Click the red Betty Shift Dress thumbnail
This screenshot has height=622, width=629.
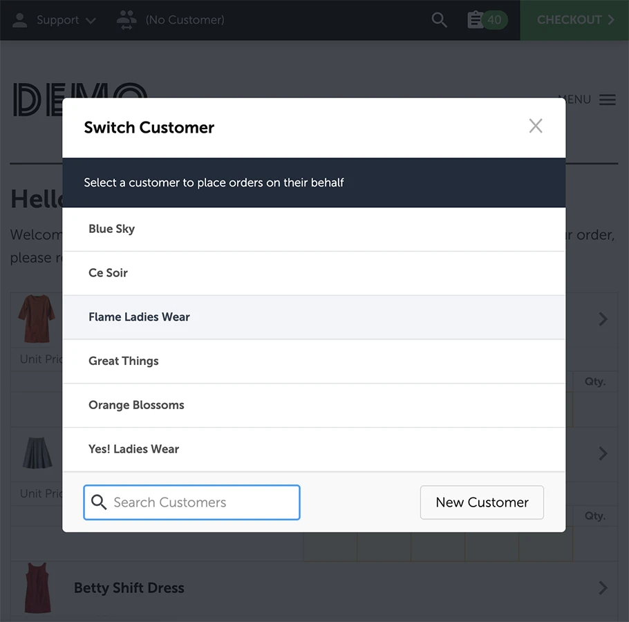[38, 587]
